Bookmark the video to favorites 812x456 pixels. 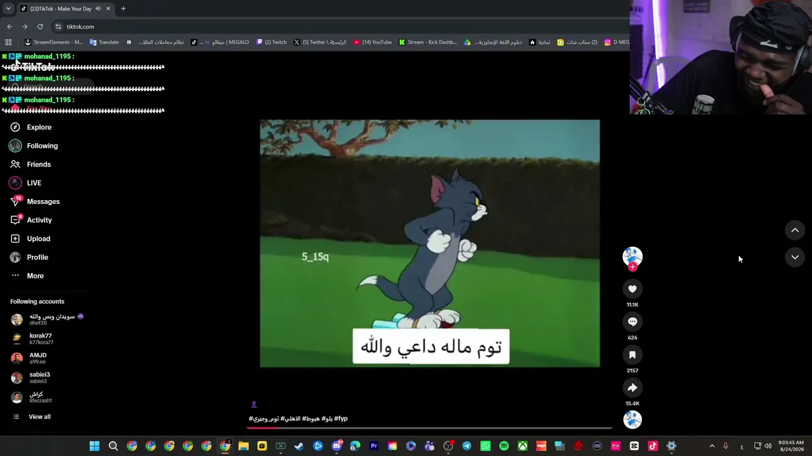click(x=632, y=355)
